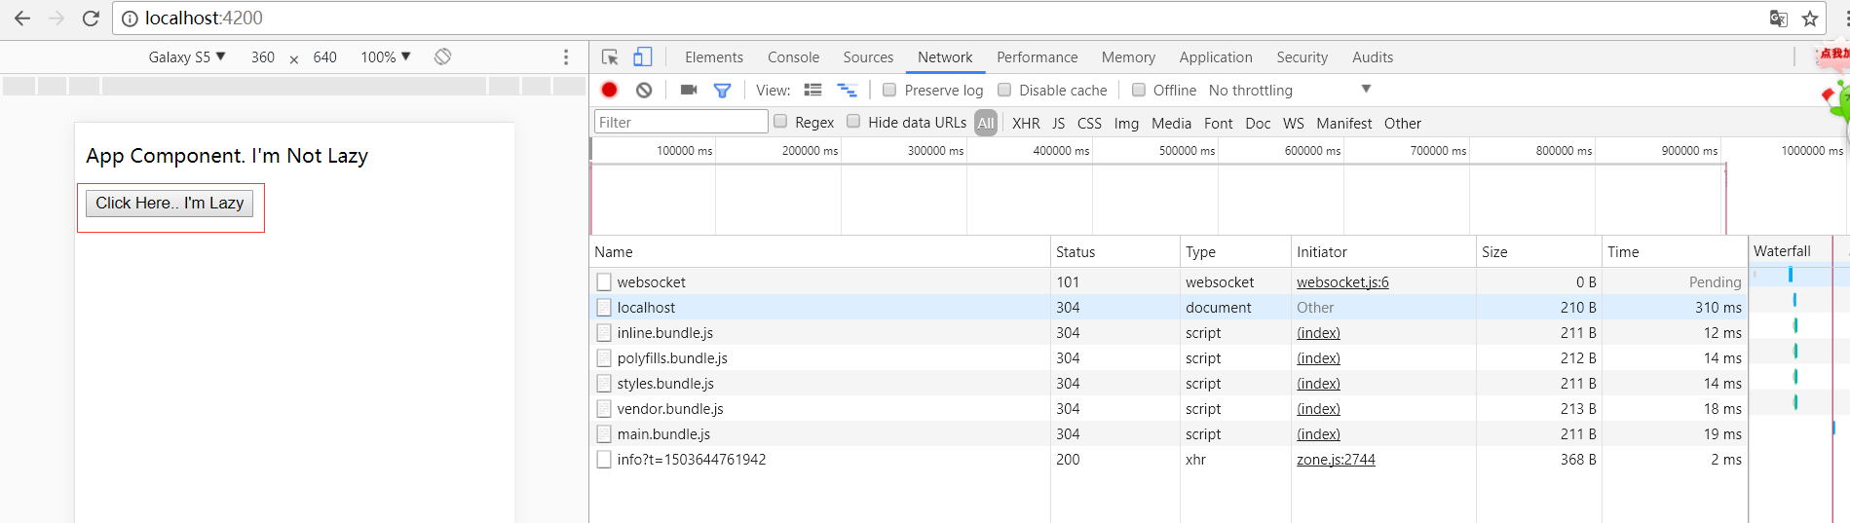This screenshot has height=523, width=1850.
Task: Open the No throttling dropdown
Action: coord(1289,90)
